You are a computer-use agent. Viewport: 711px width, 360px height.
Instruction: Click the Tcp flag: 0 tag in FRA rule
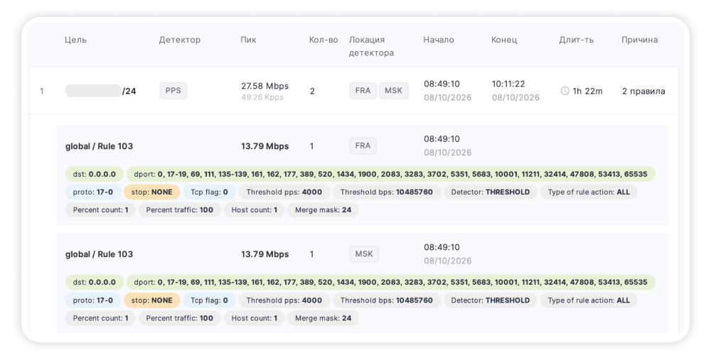[x=209, y=192]
